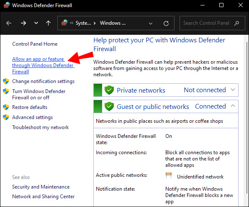The image size is (249, 207).
Task: Open Control Panel Home
Action: (35, 44)
